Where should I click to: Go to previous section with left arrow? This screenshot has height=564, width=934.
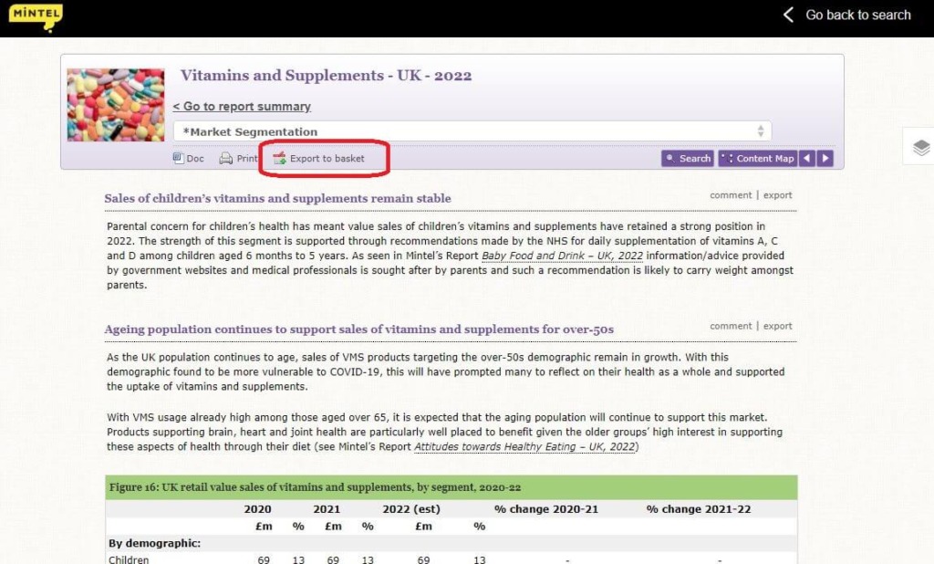[807, 159]
